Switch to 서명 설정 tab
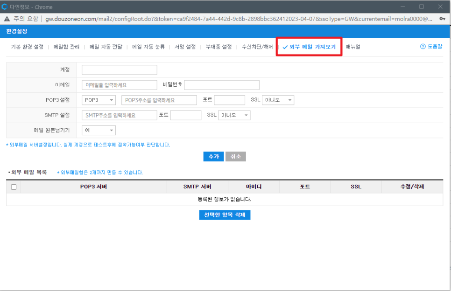The height and width of the screenshot is (291, 451). (x=185, y=47)
